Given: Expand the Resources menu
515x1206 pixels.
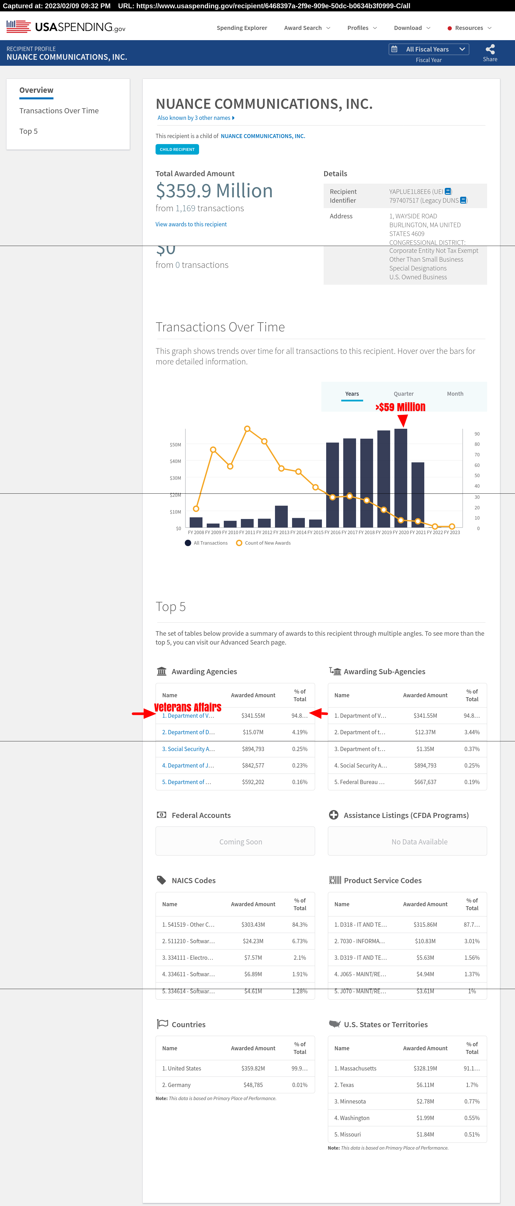Looking at the screenshot, I should 469,28.
